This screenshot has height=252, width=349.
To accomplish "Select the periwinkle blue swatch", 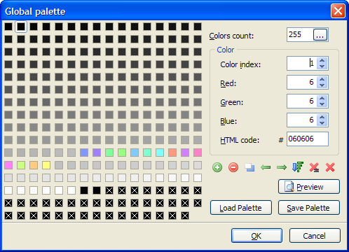I will [x=84, y=153].
